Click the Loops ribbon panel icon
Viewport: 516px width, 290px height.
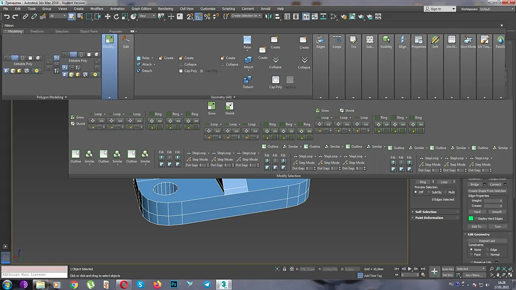click(x=337, y=42)
